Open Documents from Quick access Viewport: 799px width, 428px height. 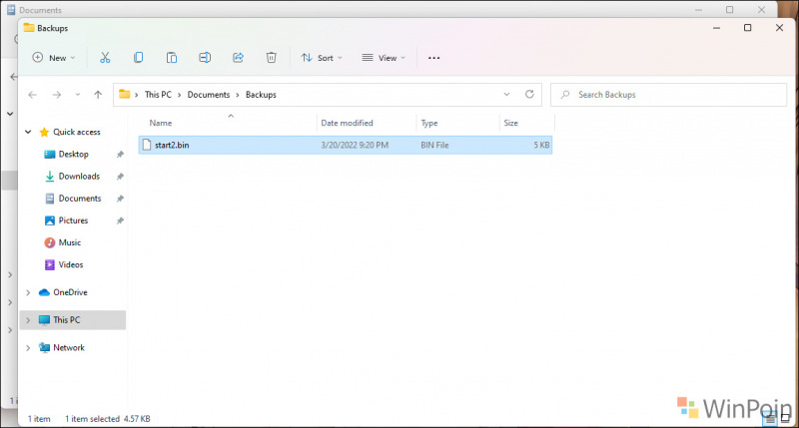click(x=80, y=199)
